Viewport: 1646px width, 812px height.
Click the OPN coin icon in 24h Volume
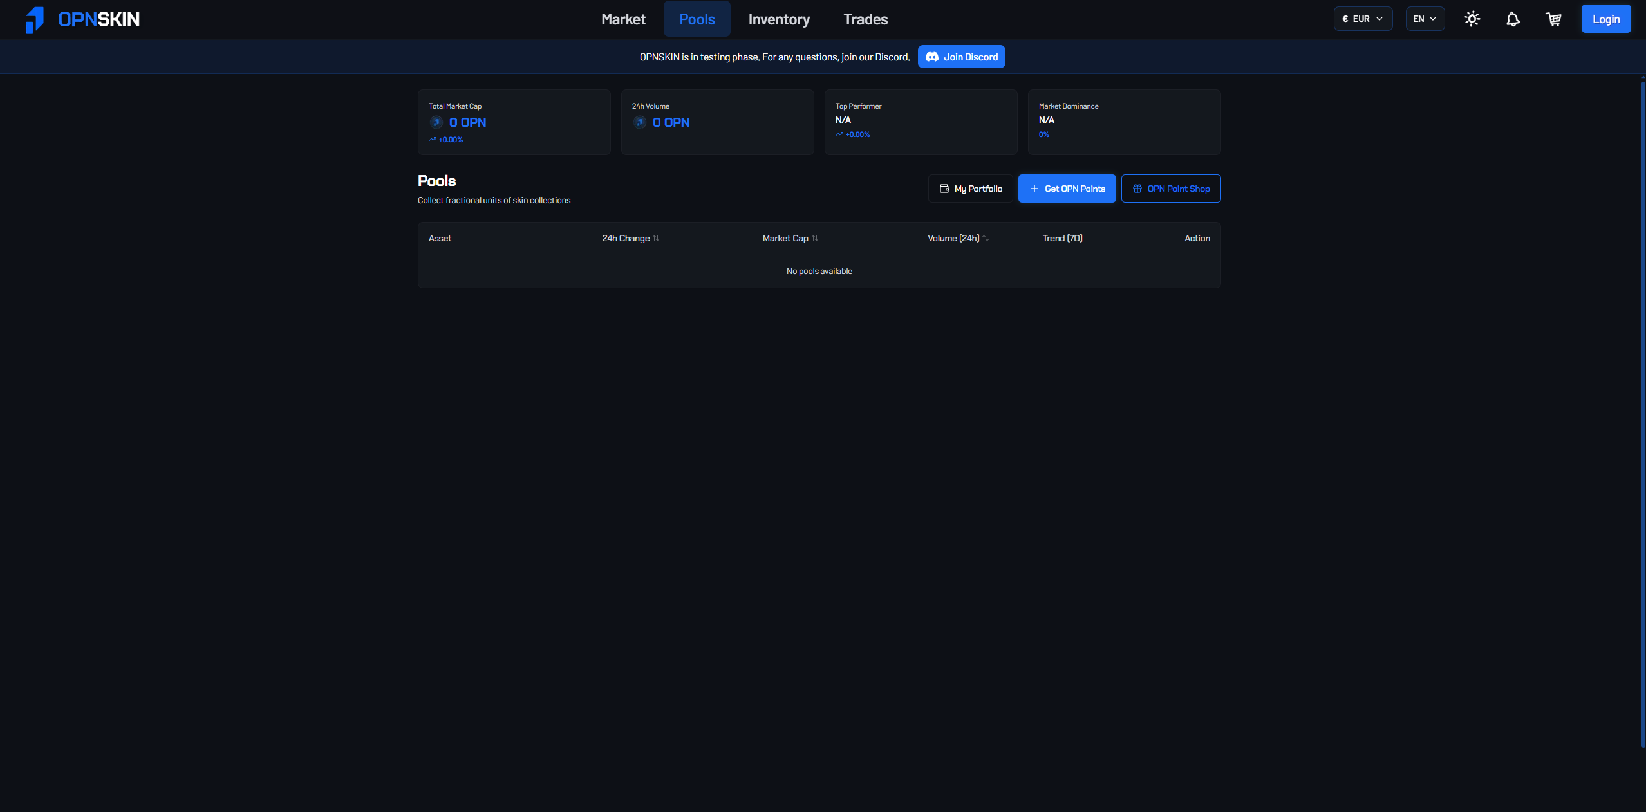640,122
